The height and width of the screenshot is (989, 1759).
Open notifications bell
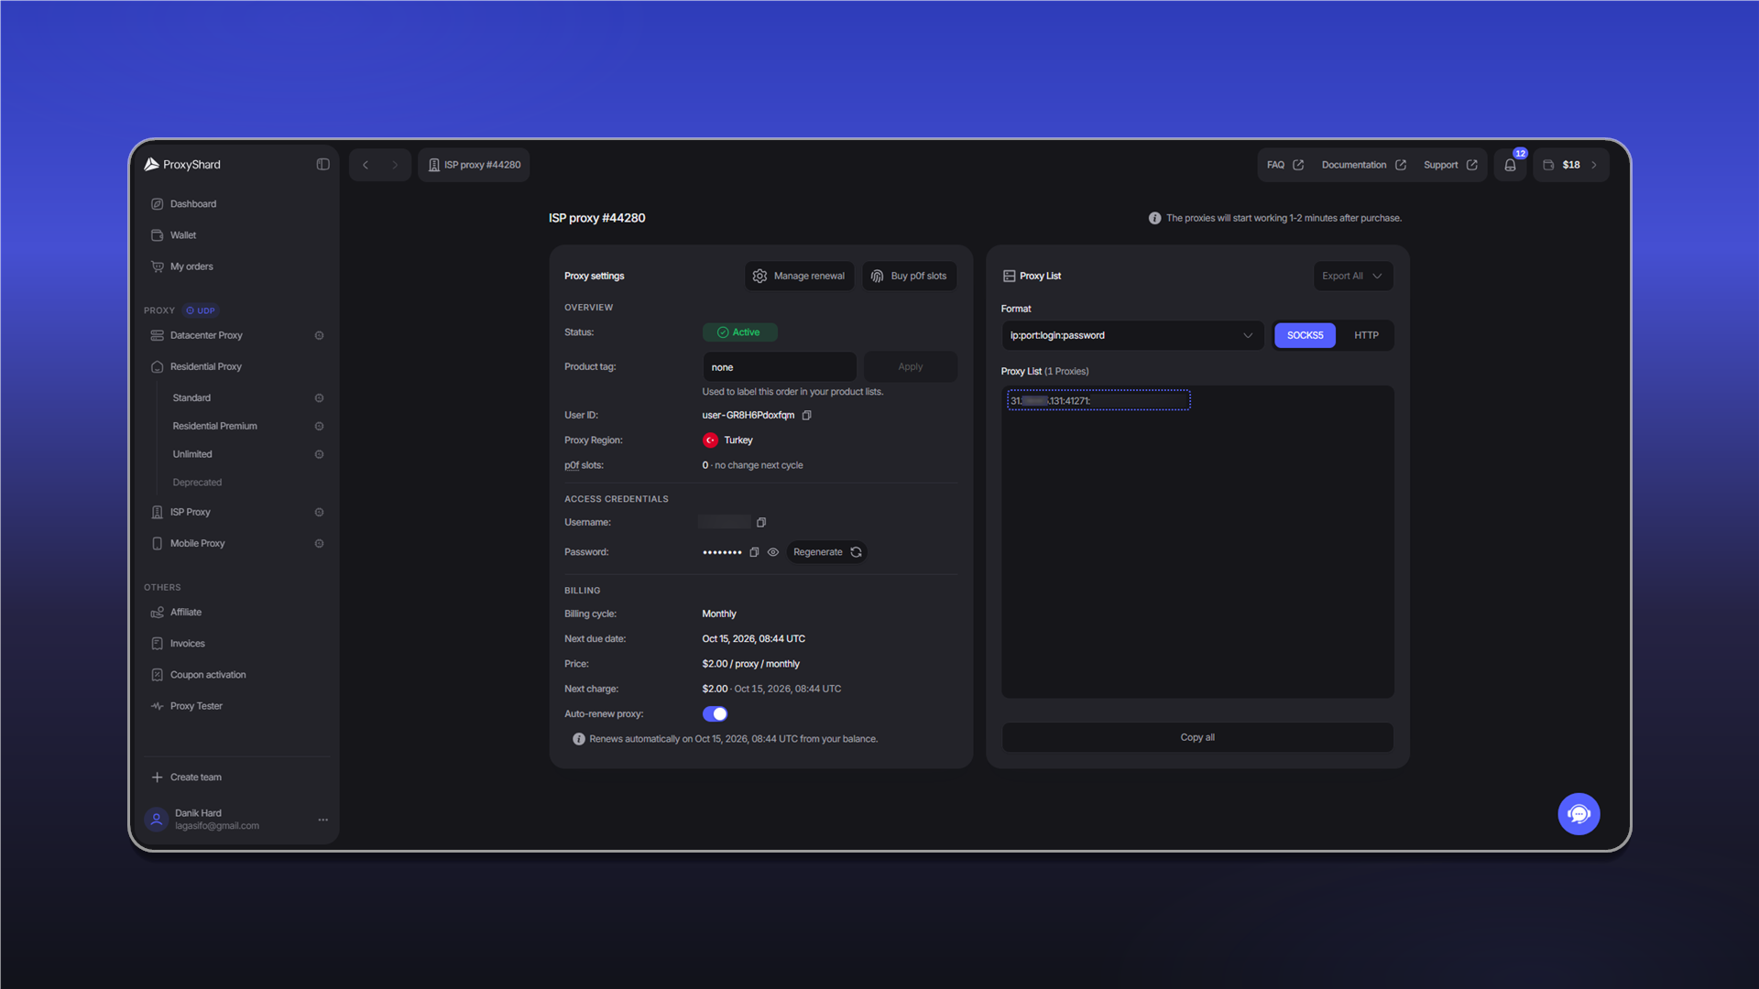(x=1510, y=165)
